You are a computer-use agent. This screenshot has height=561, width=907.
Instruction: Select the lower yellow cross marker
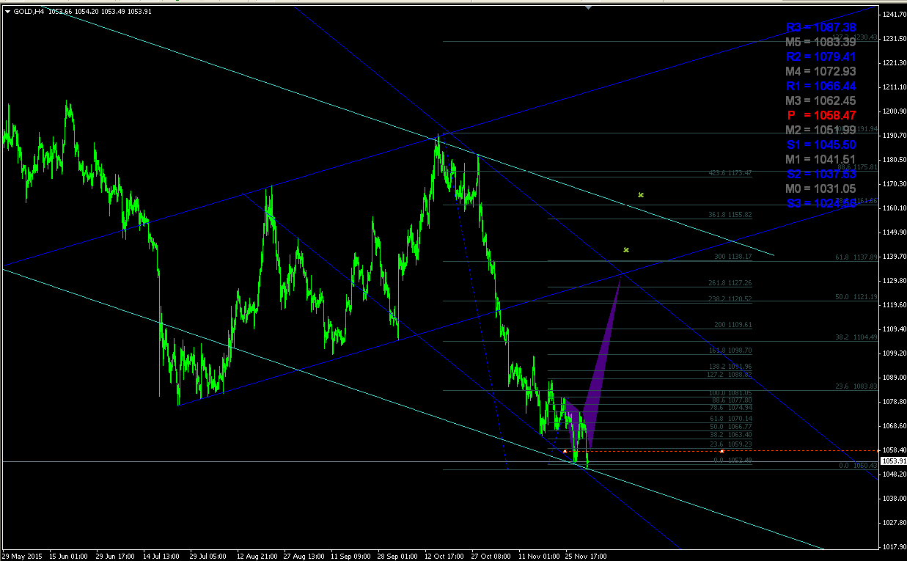[x=626, y=250]
